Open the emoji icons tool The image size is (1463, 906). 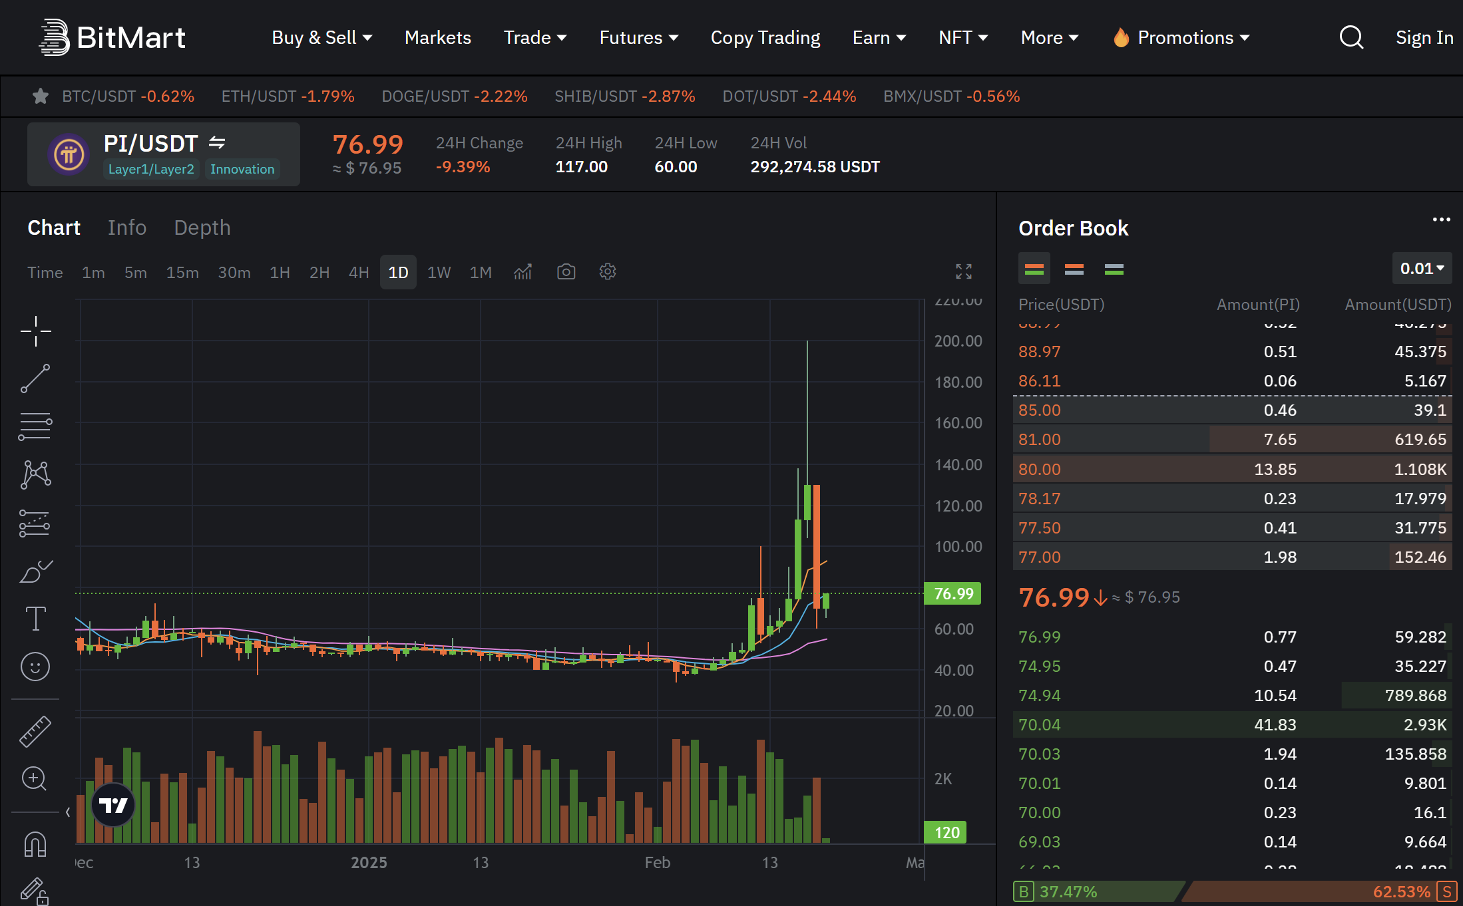tap(35, 667)
